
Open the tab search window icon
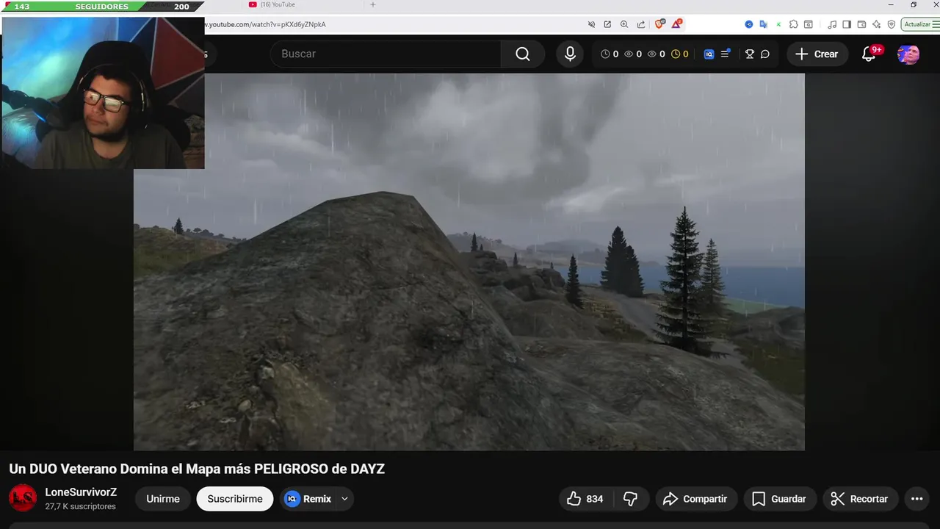point(809,24)
